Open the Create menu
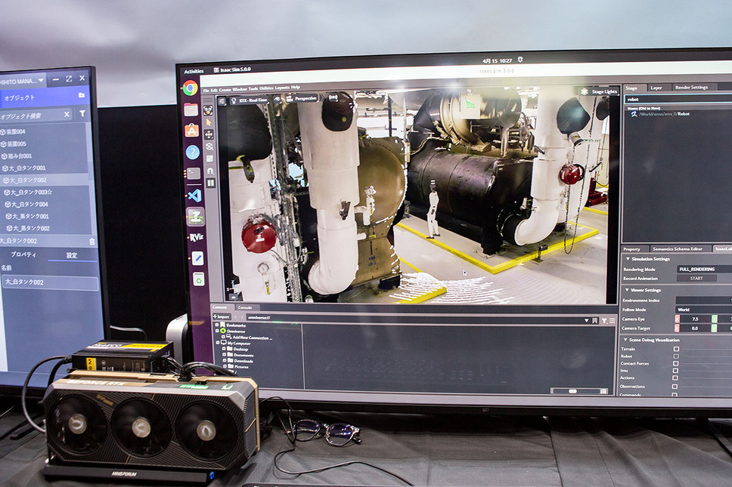The image size is (732, 487). (225, 88)
